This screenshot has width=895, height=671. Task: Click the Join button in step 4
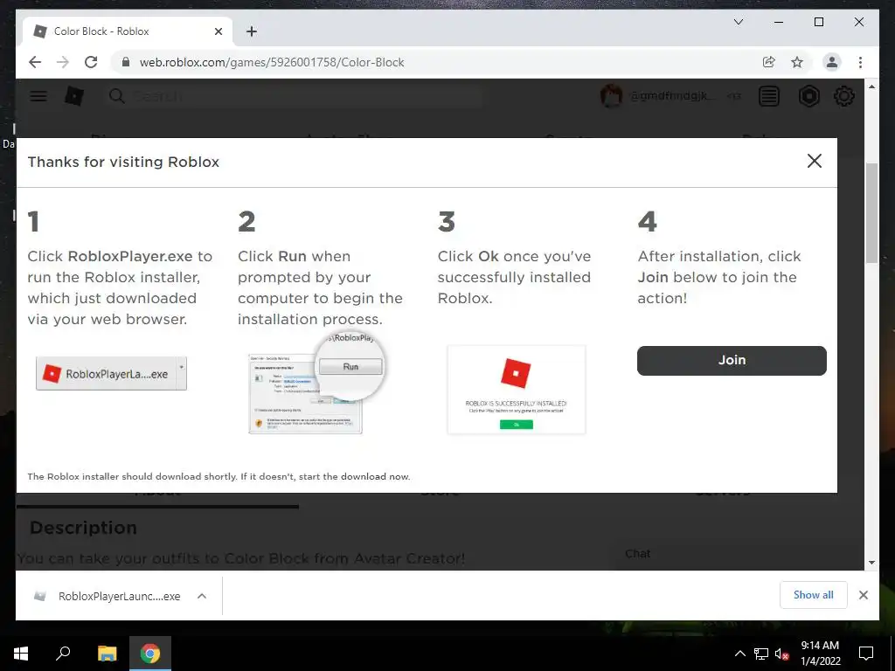pyautogui.click(x=732, y=360)
